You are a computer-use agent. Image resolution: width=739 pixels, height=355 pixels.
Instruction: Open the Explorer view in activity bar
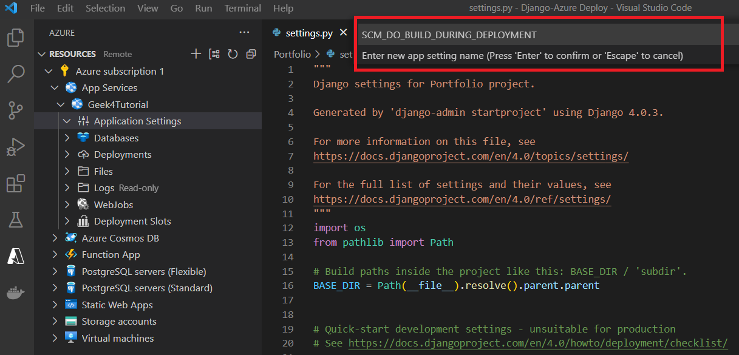coord(15,38)
